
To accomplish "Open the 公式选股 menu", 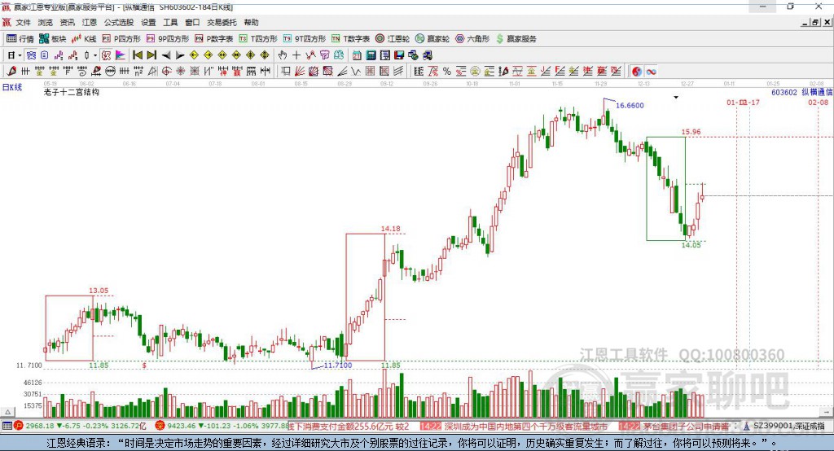I will pyautogui.click(x=119, y=22).
